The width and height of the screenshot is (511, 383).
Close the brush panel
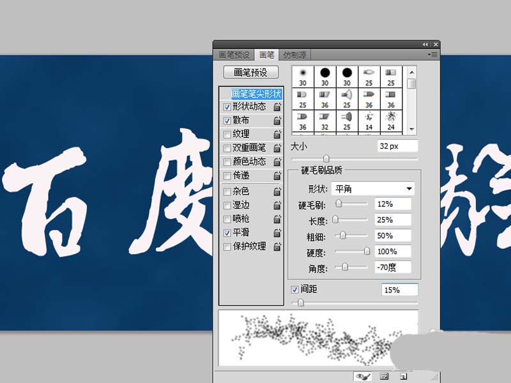436,44
